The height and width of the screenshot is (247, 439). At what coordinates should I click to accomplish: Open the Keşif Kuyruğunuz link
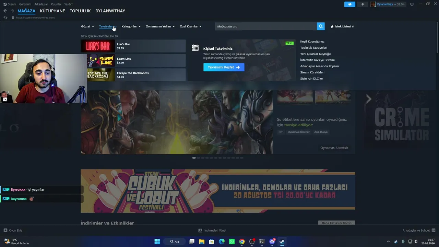[x=312, y=42]
